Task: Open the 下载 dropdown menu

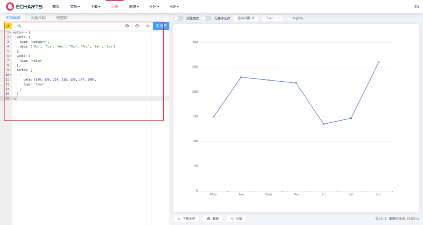Action: point(96,7)
